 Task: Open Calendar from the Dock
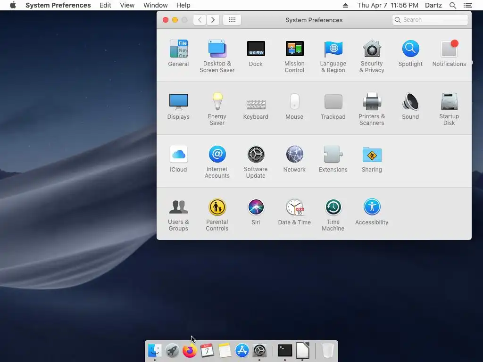coord(207,350)
